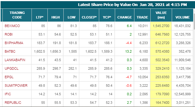195x107 pixels.
Task: Sort table by HIGH column header
Action: (x=55, y=17)
